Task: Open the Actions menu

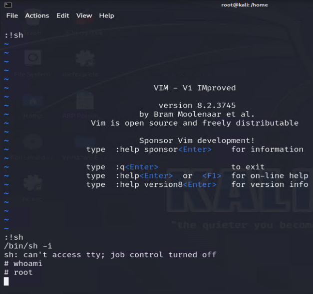Action: click(37, 15)
